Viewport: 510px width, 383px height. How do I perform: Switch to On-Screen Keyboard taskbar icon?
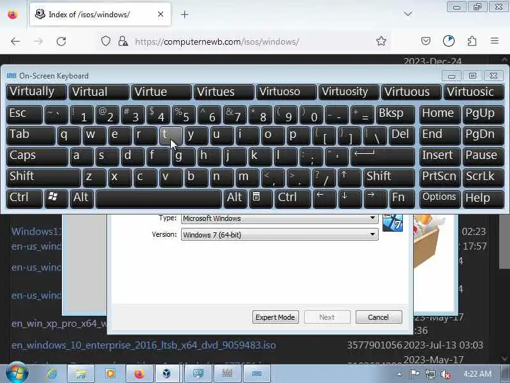257,373
